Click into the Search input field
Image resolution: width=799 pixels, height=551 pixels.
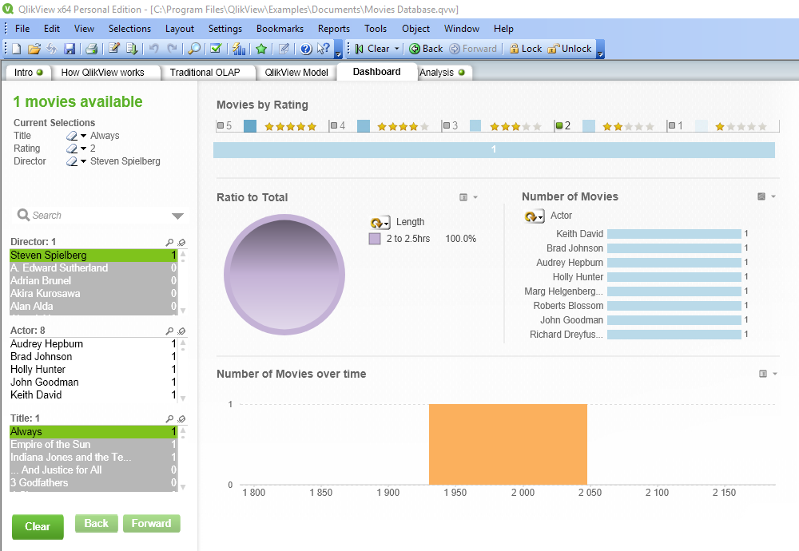click(x=99, y=216)
